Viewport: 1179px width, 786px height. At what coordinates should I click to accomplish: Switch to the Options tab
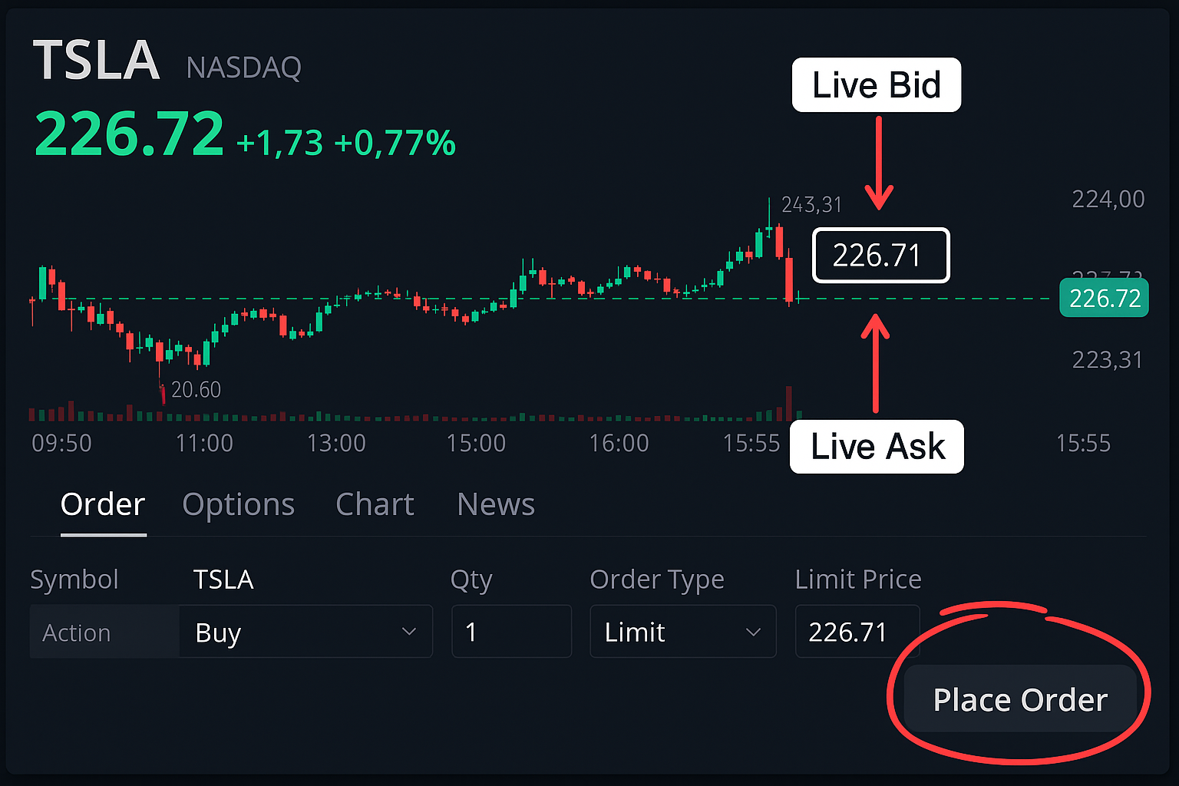pos(238,504)
